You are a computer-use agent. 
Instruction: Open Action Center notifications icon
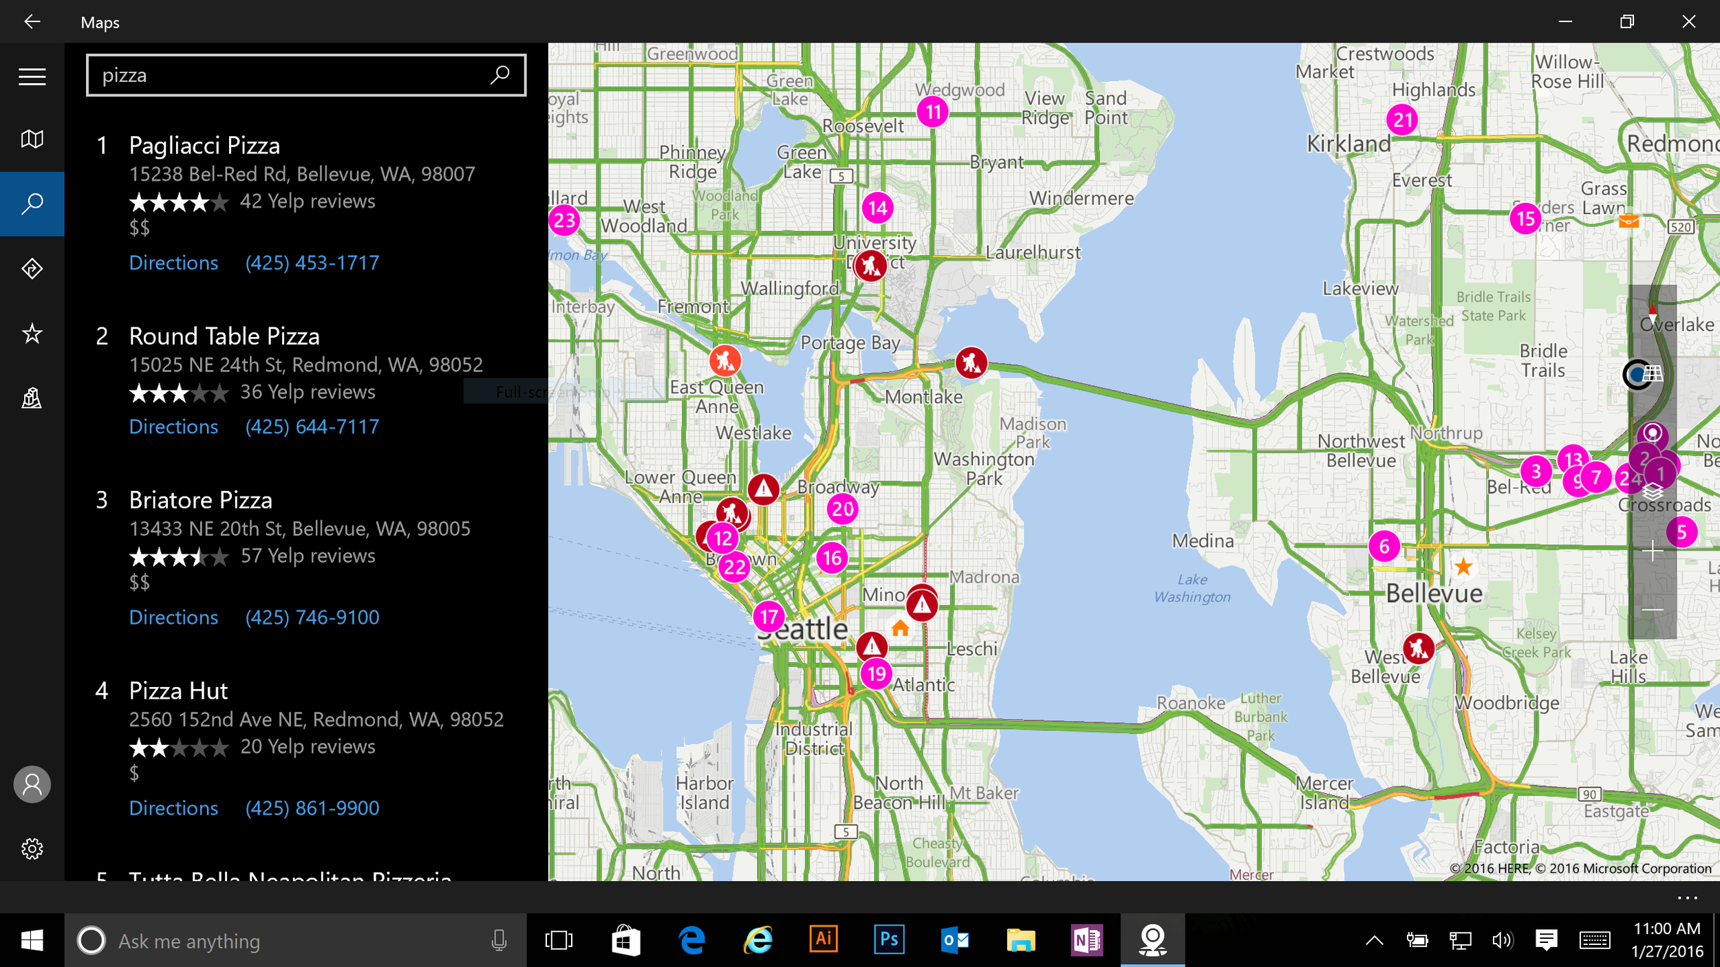point(1546,940)
